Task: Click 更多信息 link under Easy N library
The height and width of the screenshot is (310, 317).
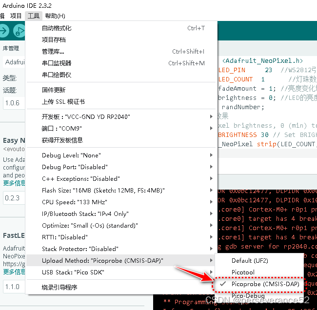Action: (x=14, y=183)
